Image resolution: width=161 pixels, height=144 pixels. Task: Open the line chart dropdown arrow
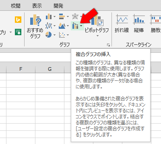(54, 26)
